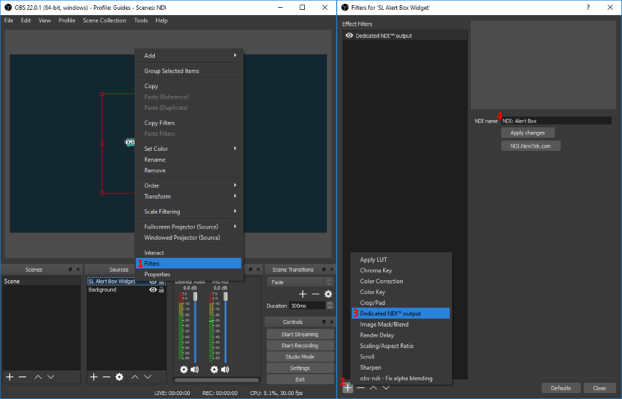Toggle lock on Background source
The image size is (622, 399).
161,290
